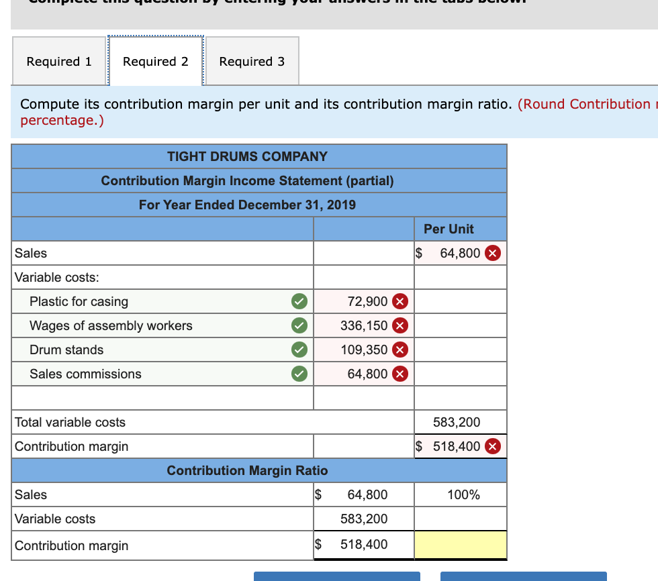The image size is (658, 581).
Task: Click the green checkmark next to Sales commissions
Action: (299, 374)
